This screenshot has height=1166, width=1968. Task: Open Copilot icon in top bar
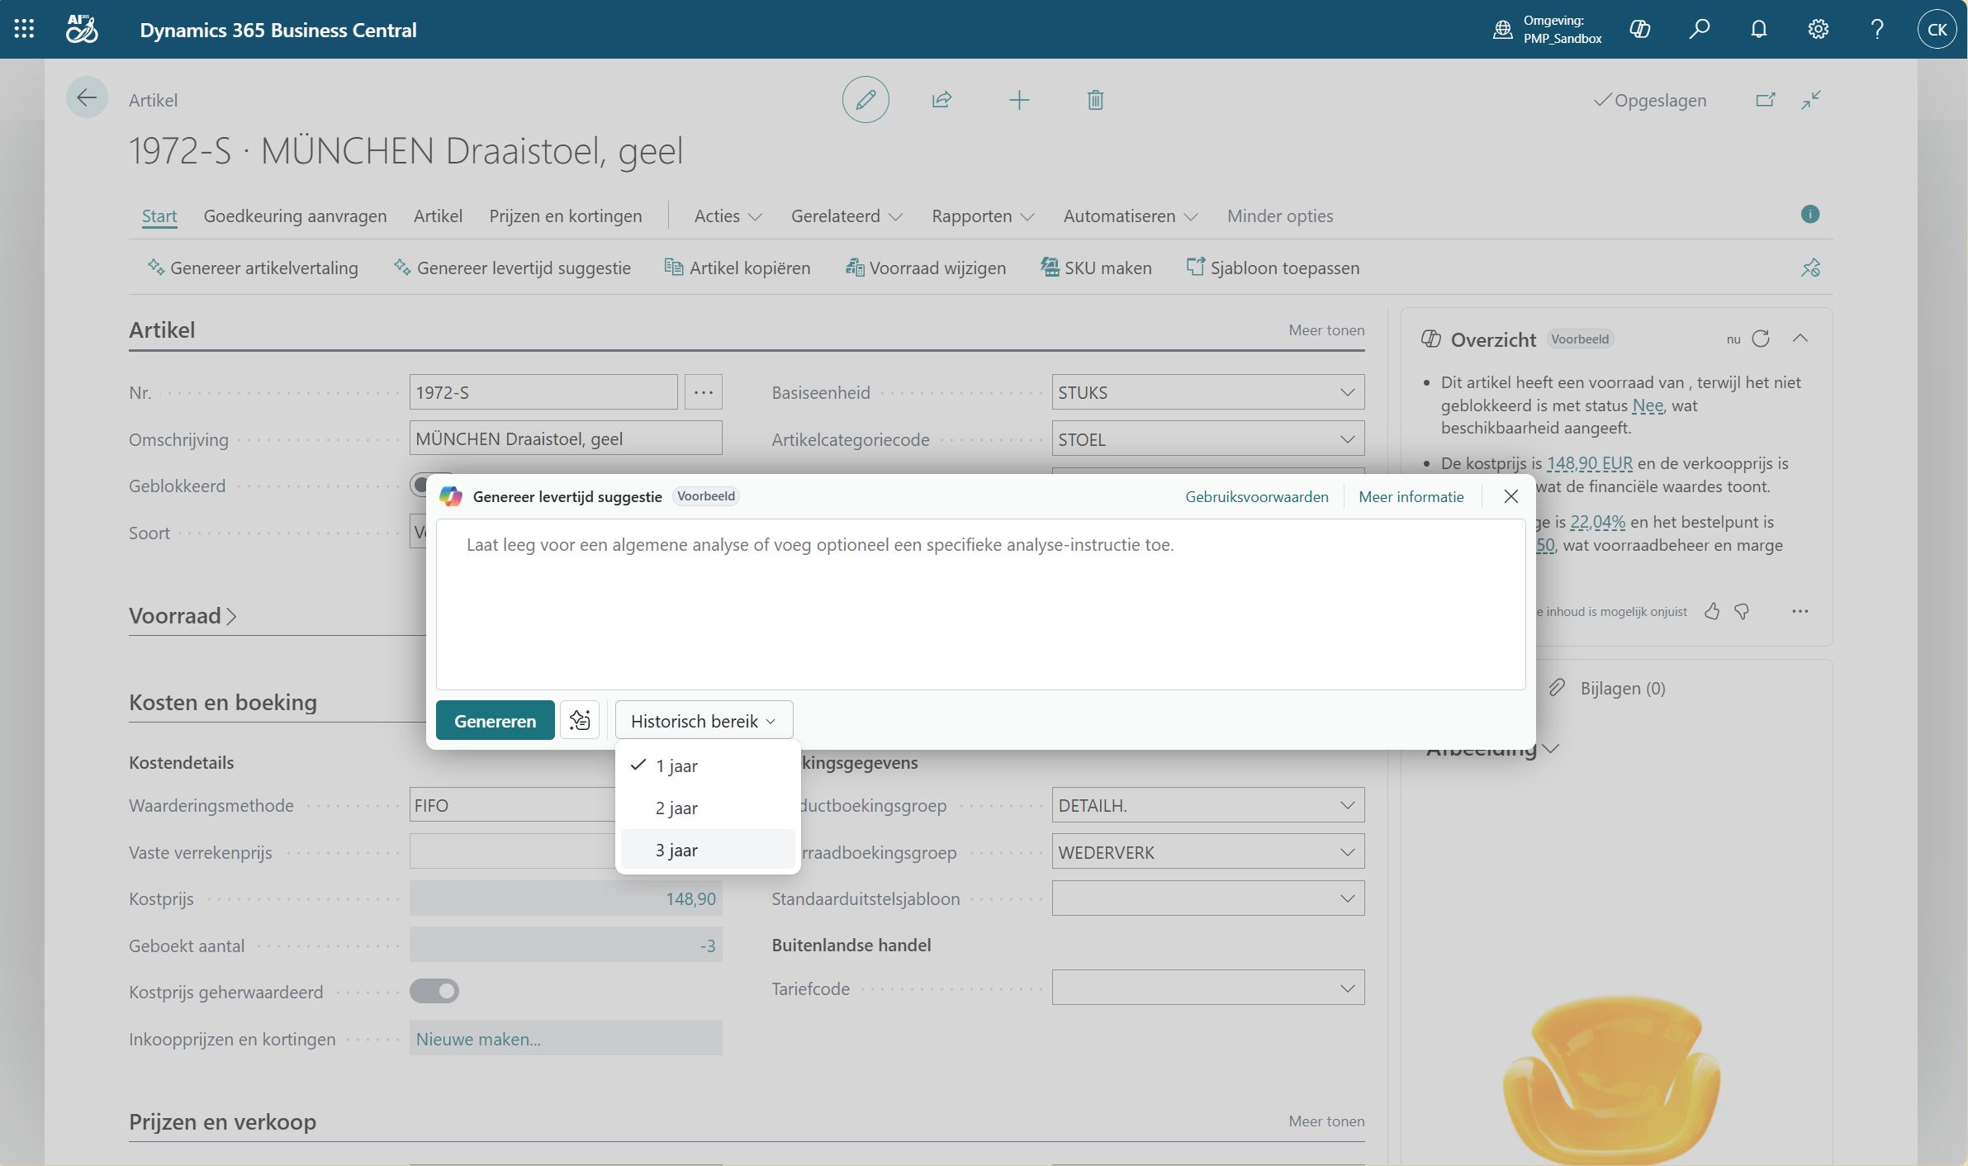pos(1639,30)
